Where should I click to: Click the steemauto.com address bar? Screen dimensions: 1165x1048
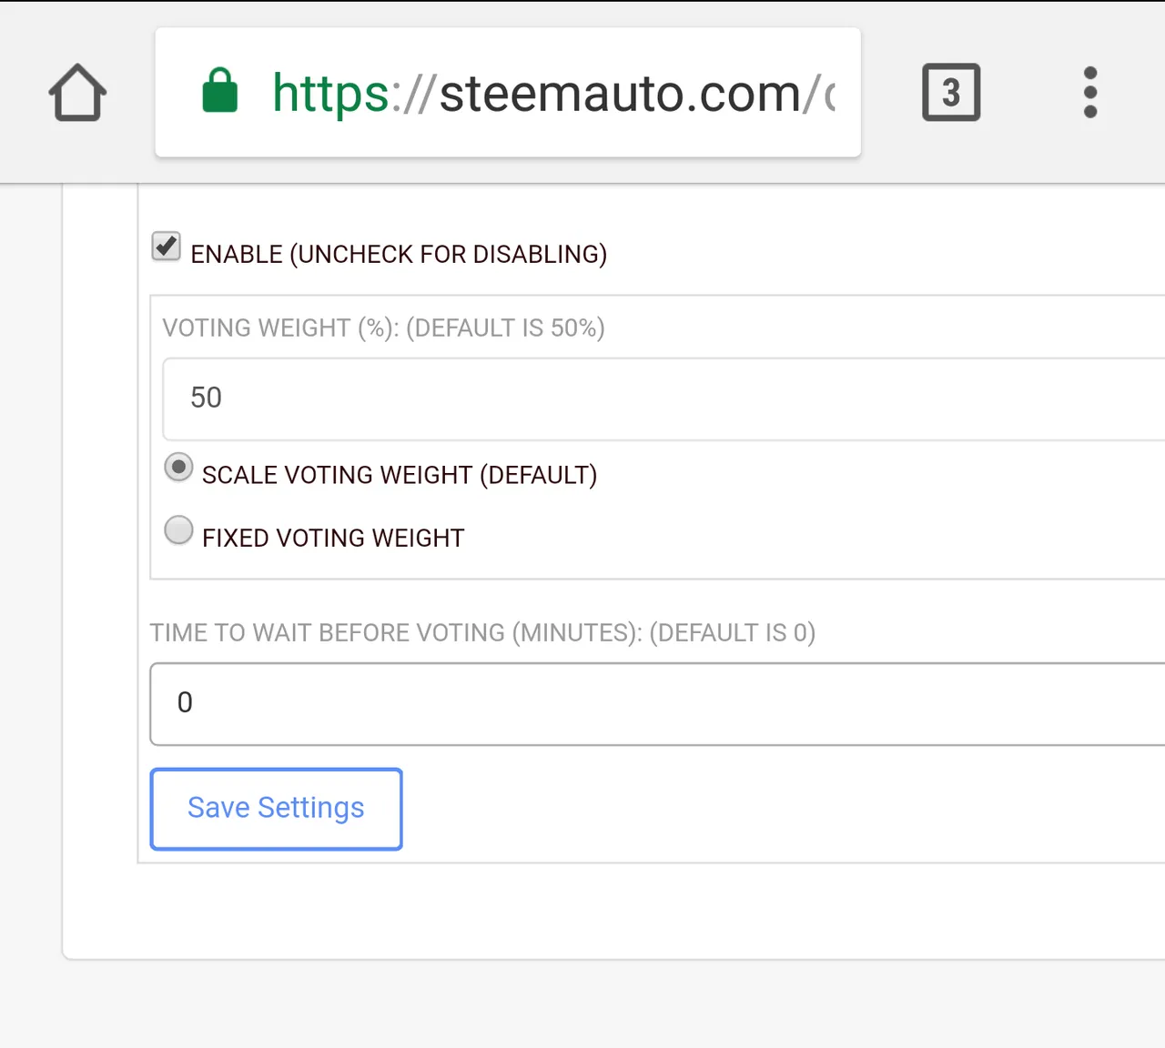click(508, 92)
